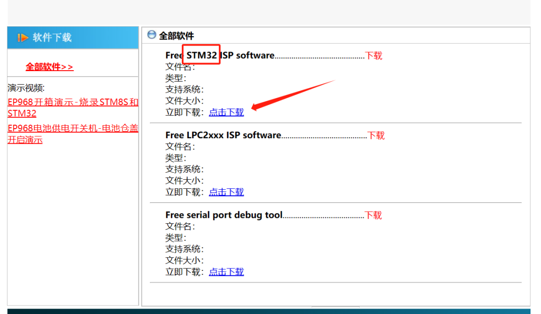This screenshot has height=314, width=541.
Task: Click 文件大小 label under serial port debug tool
Action: point(184,260)
